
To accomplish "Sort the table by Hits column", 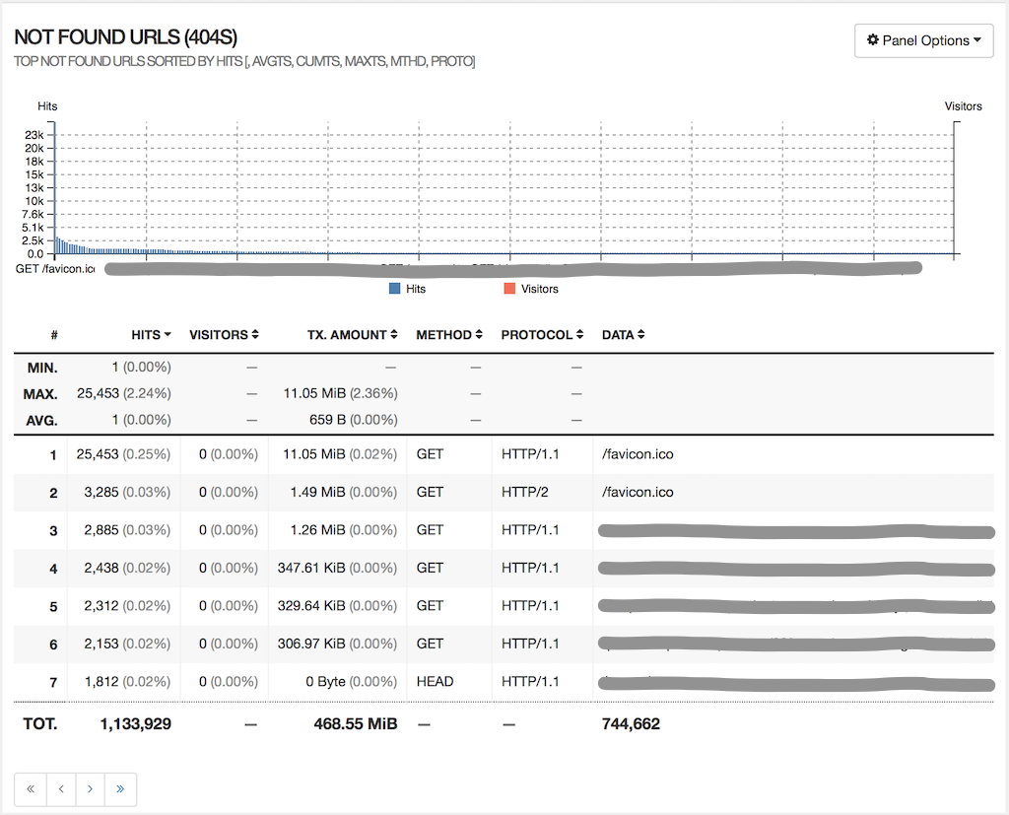I will click(x=151, y=335).
